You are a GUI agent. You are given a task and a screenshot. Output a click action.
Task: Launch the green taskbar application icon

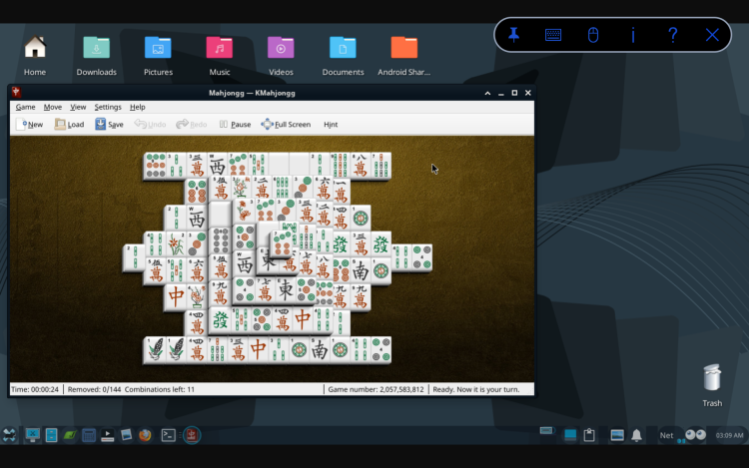[x=70, y=435]
